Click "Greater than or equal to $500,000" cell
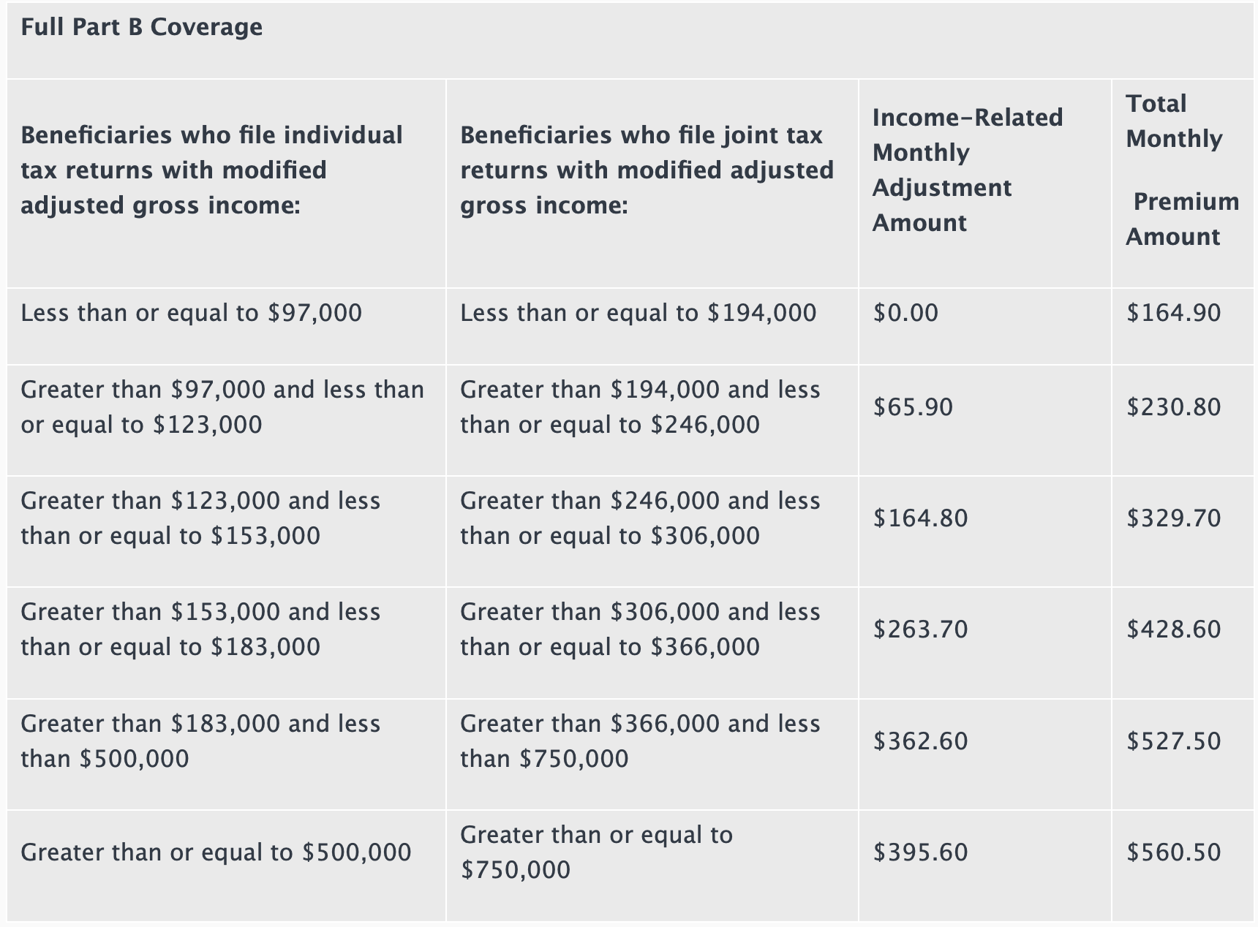The height and width of the screenshot is (927, 1258). 216,852
